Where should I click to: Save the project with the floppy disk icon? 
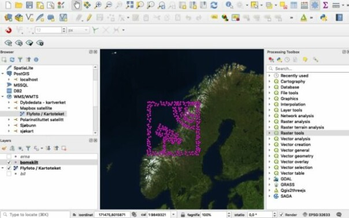pyautogui.click(x=29, y=5)
